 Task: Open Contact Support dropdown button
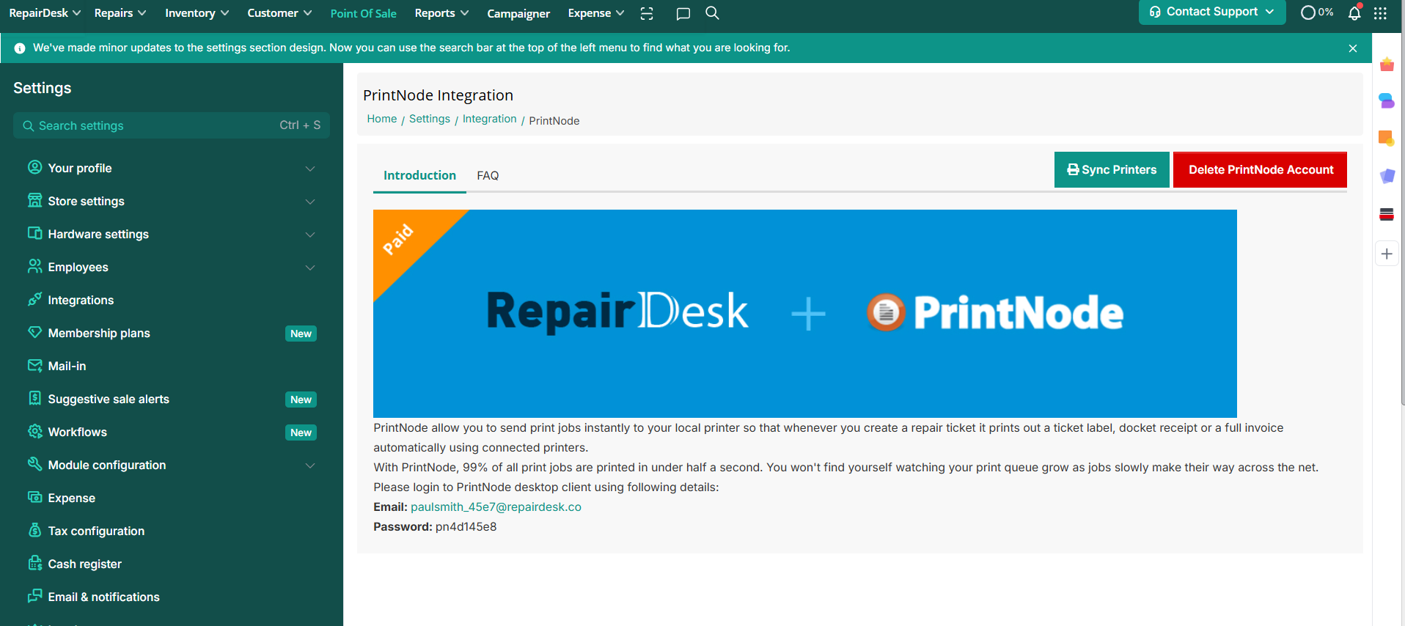pyautogui.click(x=1212, y=12)
